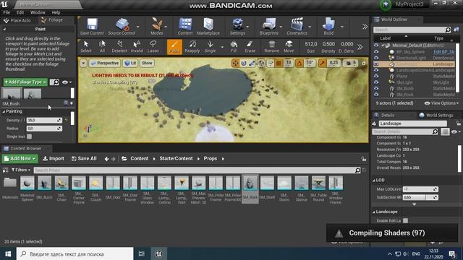Image resolution: width=463 pixels, height=260 pixels.
Task: Collapse the Landscape section in Details
Action: click(x=374, y=212)
